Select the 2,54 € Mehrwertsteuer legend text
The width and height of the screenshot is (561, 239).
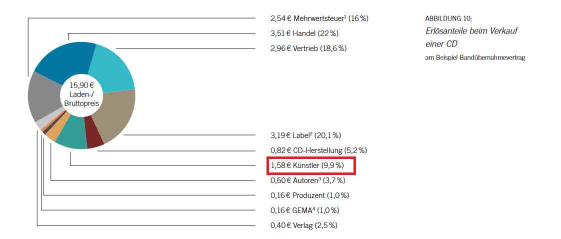coord(319,18)
